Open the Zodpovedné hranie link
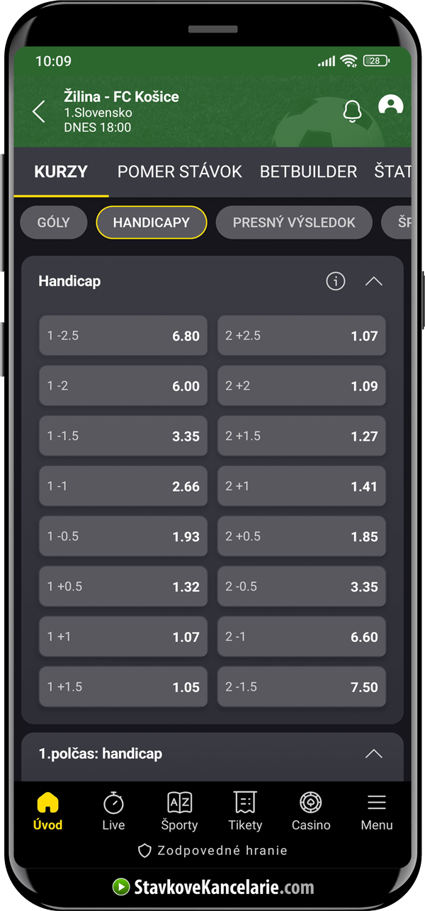Image resolution: width=425 pixels, height=911 pixels. point(212,850)
